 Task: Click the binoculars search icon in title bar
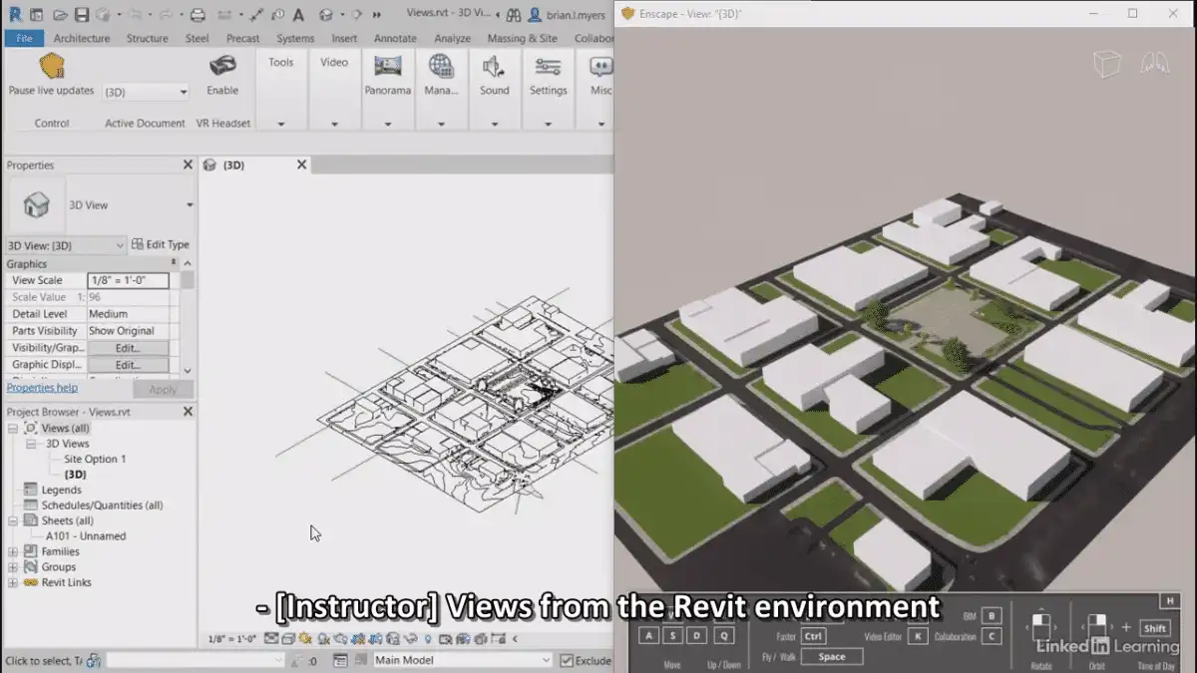click(514, 15)
